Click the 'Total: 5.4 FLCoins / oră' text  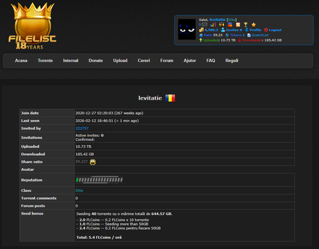pyautogui.click(x=99, y=238)
